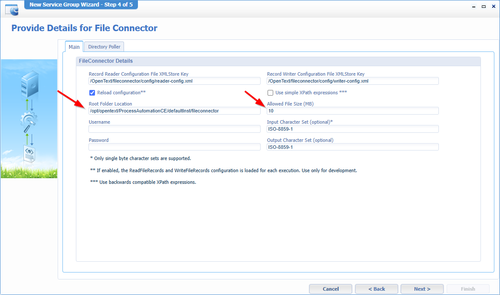
Task: Close the New Service Group Wizard
Action: [493, 7]
